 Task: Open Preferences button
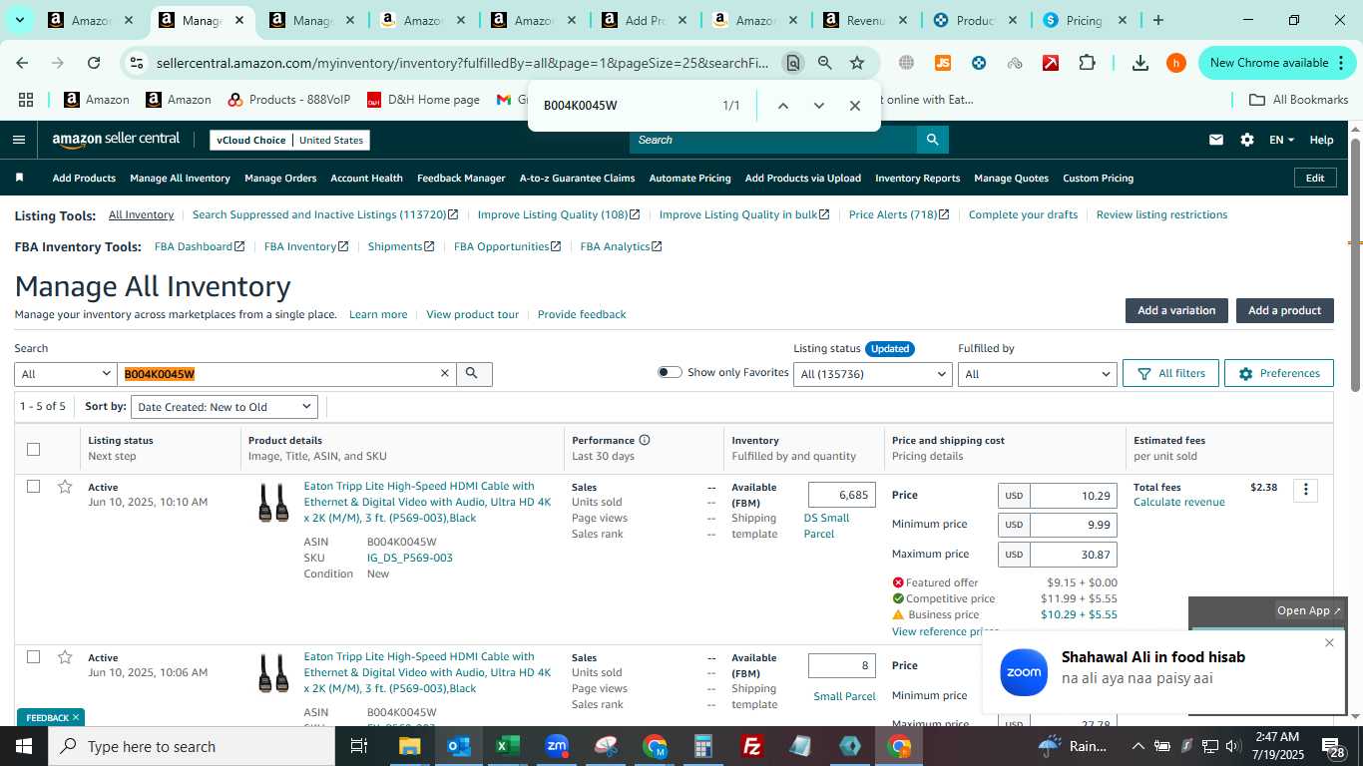coord(1279,373)
